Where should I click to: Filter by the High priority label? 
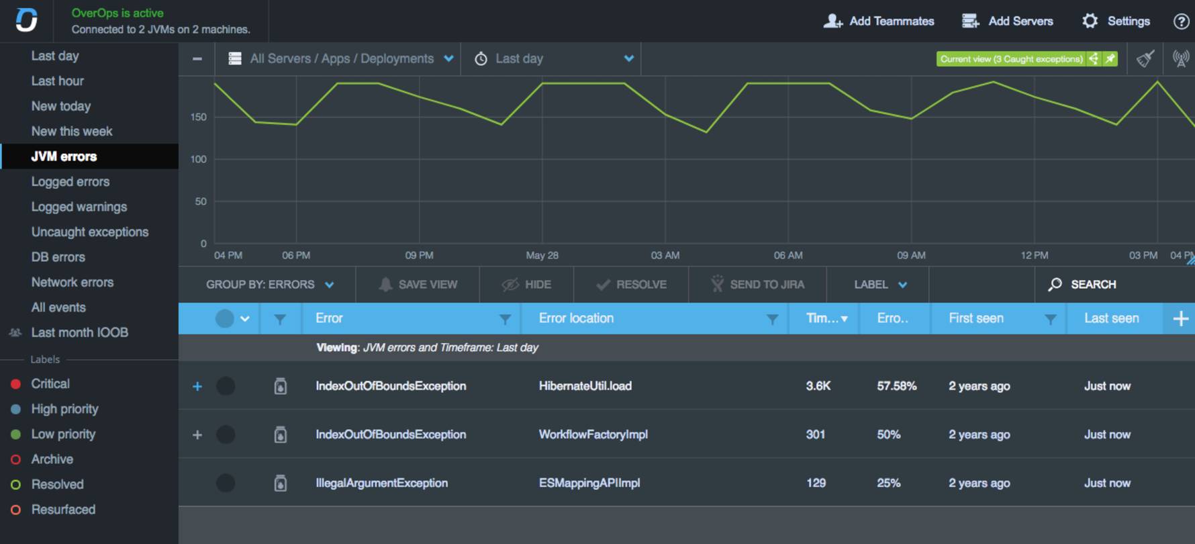(64, 409)
